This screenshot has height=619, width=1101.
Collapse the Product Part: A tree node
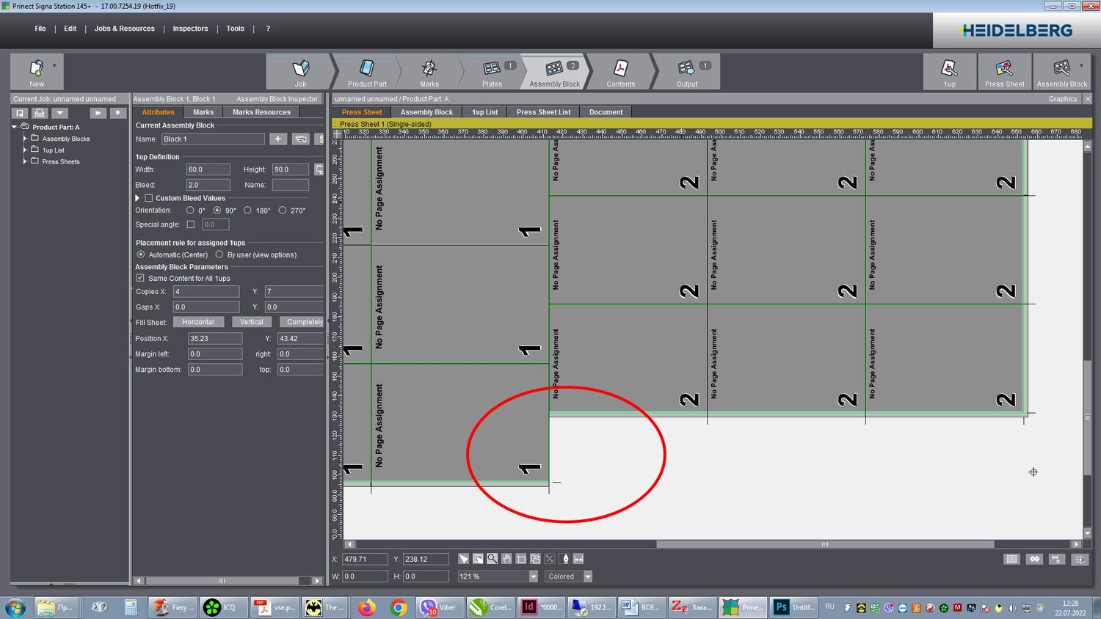point(14,127)
